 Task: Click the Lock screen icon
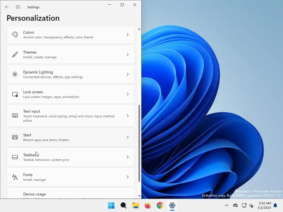(x=15, y=94)
